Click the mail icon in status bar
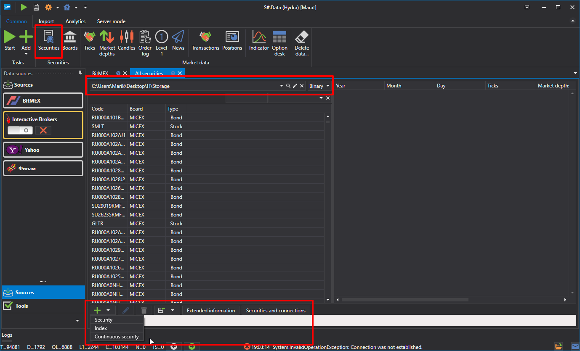 (x=575, y=346)
